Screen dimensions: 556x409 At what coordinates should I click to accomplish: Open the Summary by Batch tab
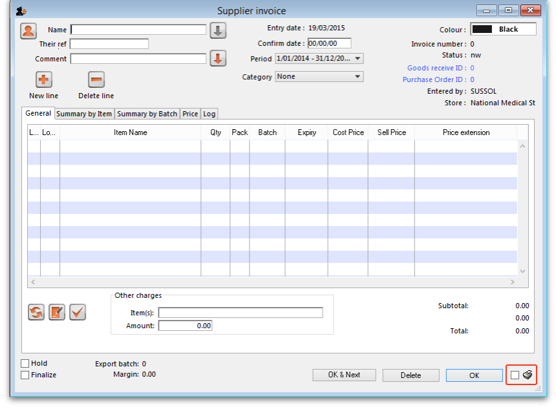[147, 114]
